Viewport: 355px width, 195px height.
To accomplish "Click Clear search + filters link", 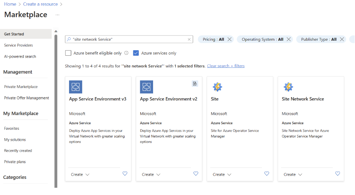I will coord(226,66).
